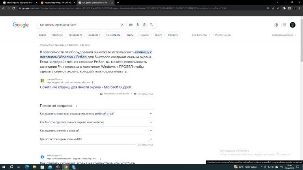Search by image with Google Lens icon
Image resolution: width=303 pixels, height=170 pixels.
144,25
